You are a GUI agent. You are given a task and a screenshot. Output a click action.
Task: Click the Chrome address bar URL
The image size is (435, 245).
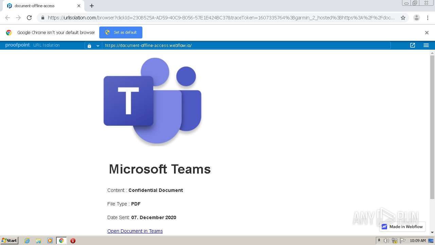(221, 18)
